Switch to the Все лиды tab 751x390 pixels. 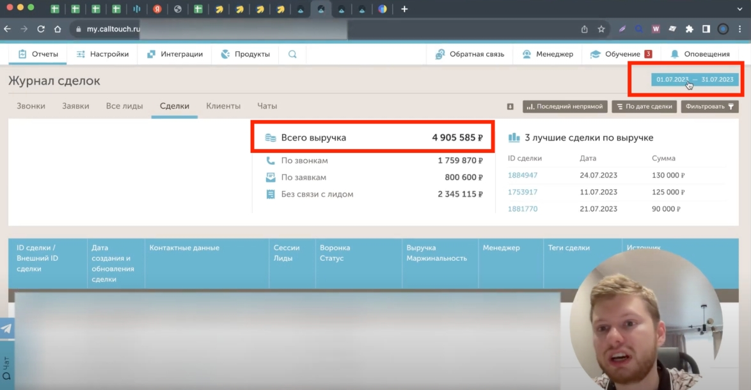tap(124, 105)
